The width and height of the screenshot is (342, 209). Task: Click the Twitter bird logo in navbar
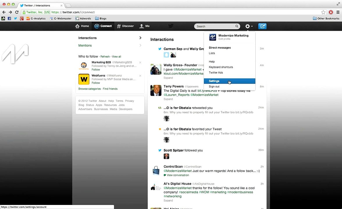pos(171,26)
